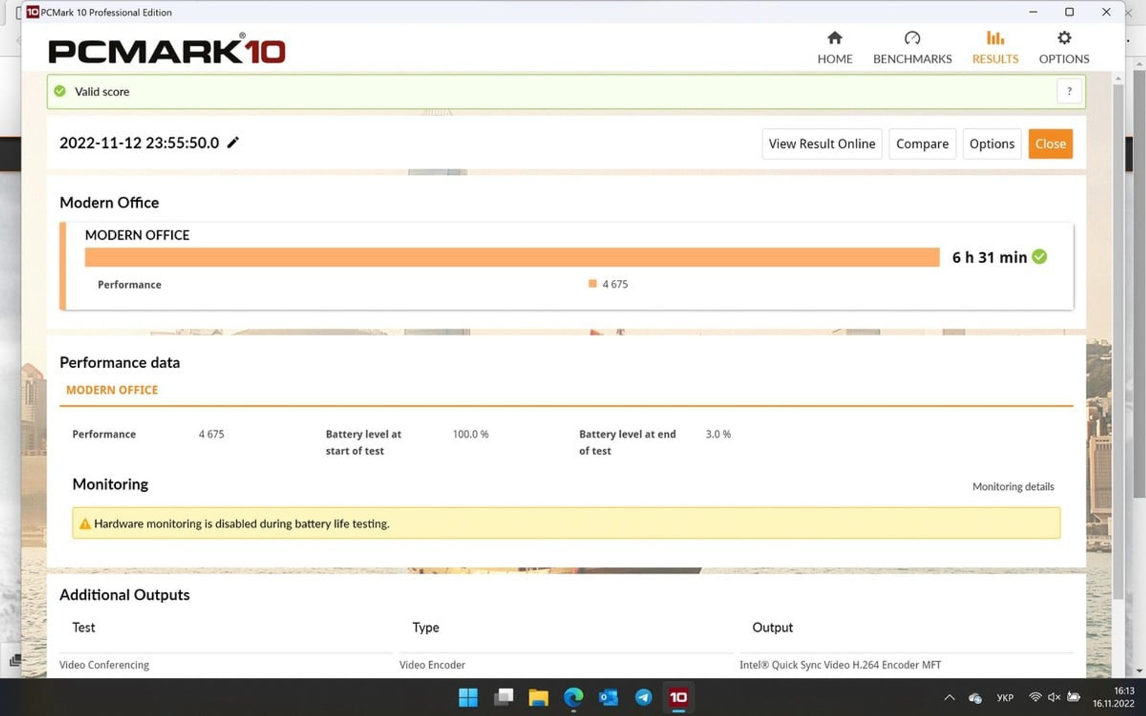Click the result date 2022-11-12 23:55:50.0
This screenshot has width=1146, height=716.
tap(139, 143)
